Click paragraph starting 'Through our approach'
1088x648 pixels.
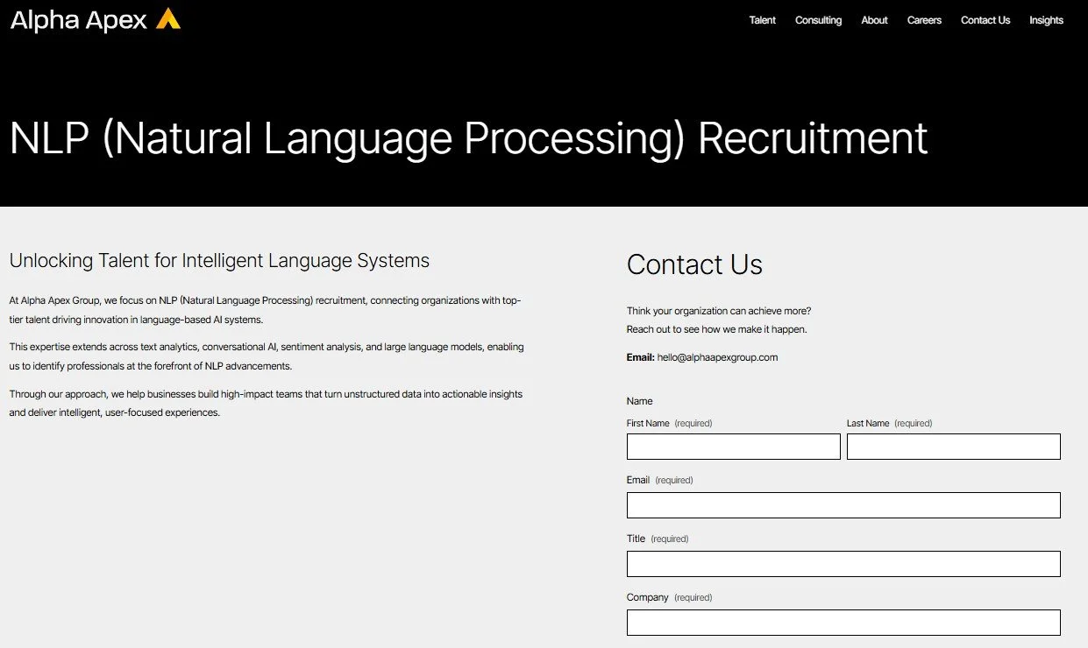pyautogui.click(x=266, y=404)
